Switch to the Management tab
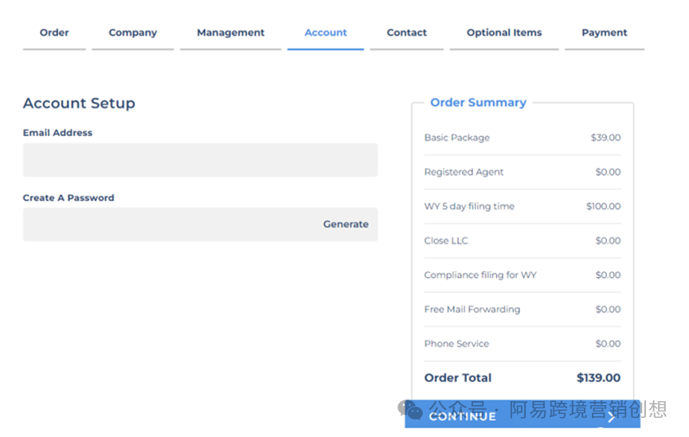Screen dimensions: 689x437 [230, 33]
